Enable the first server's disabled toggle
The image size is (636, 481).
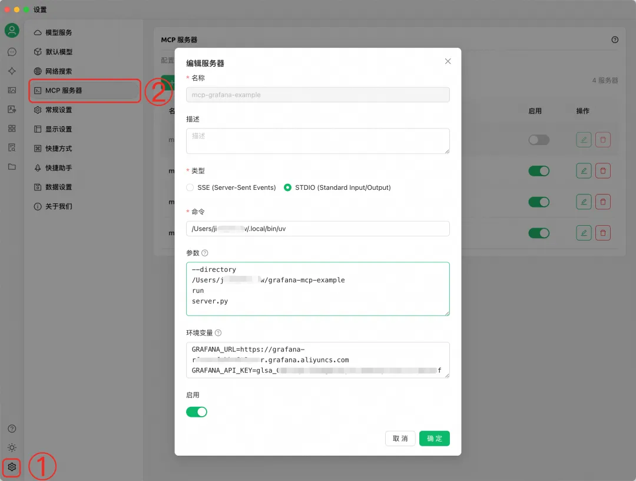(539, 140)
